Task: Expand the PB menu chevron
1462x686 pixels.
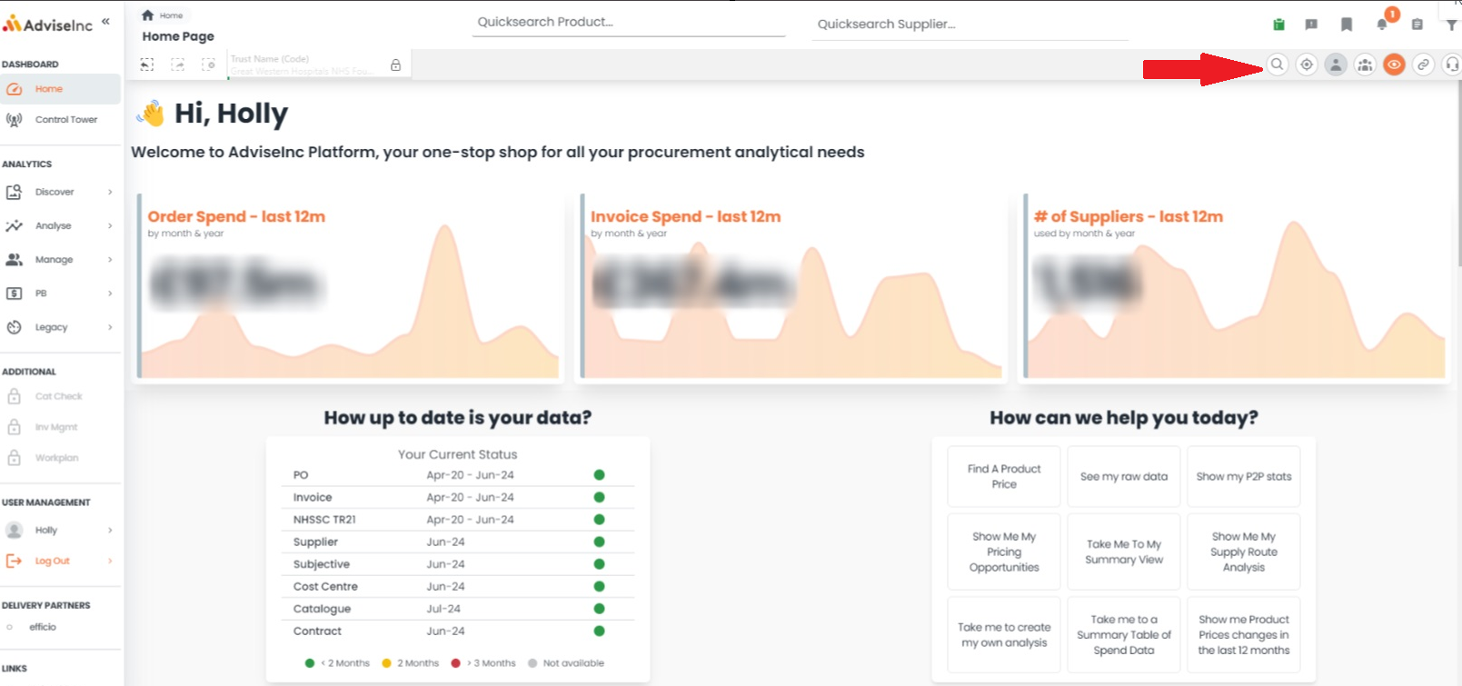Action: click(110, 293)
